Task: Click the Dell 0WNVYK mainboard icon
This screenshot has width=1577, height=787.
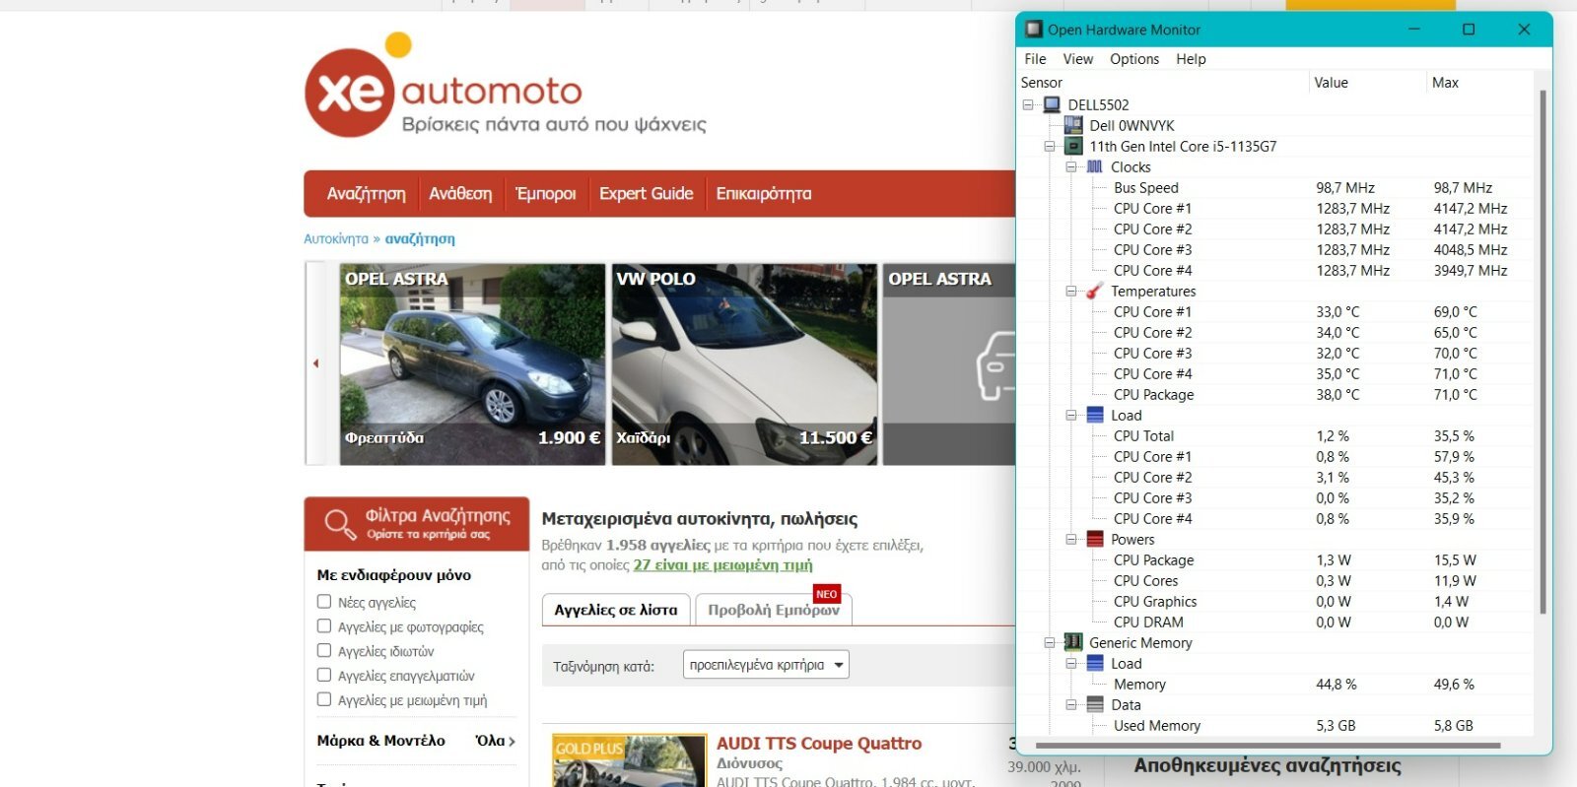Action: pyautogui.click(x=1074, y=125)
